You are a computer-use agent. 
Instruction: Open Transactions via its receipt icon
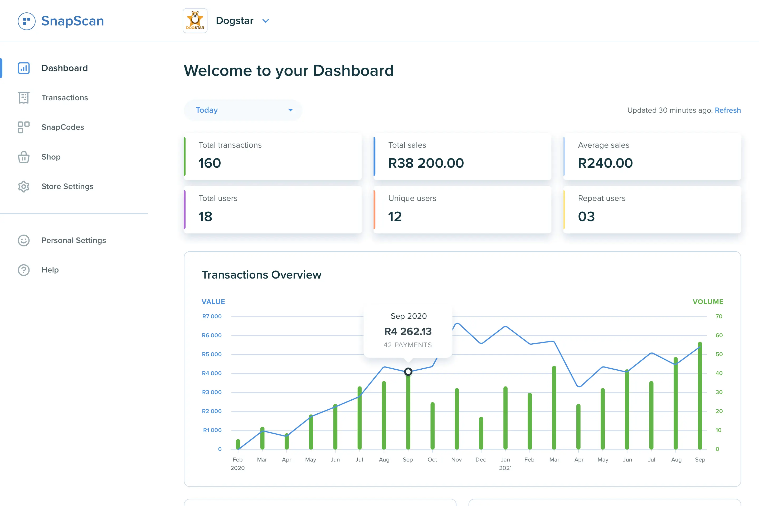[23, 98]
